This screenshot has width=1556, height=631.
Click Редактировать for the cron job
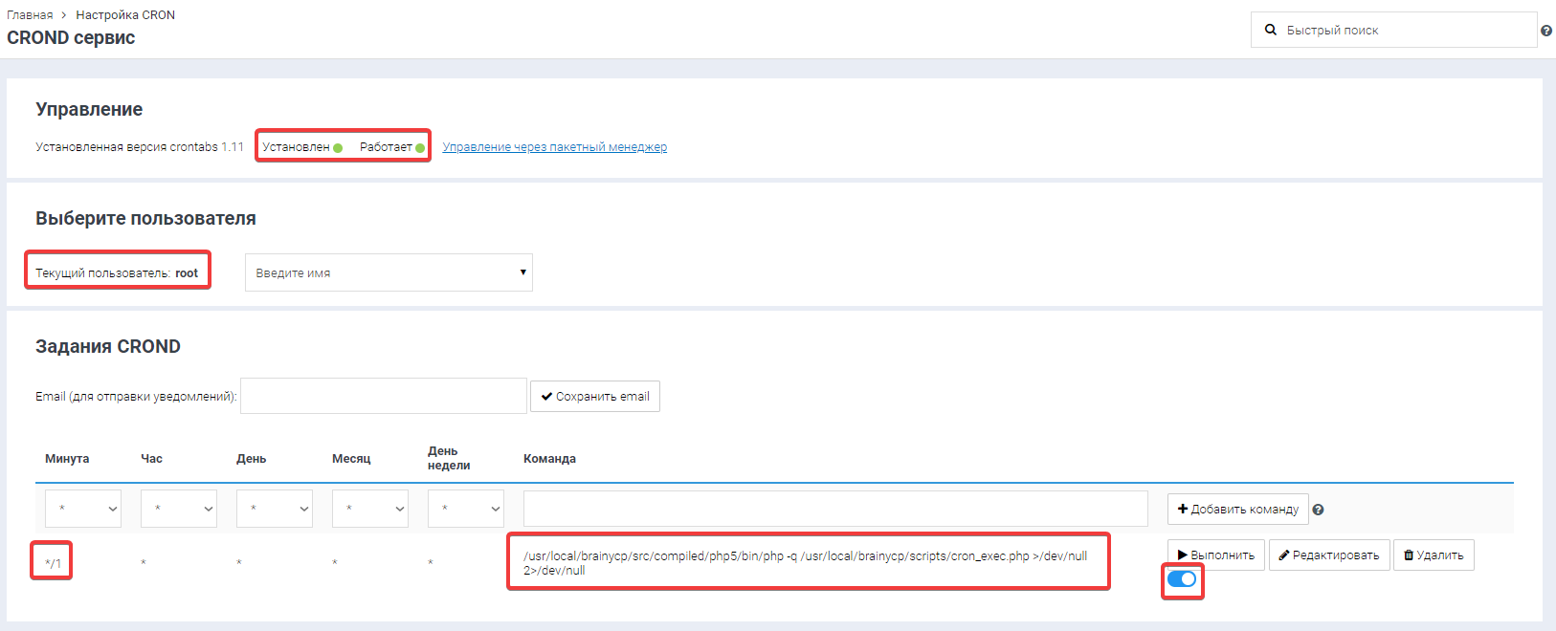(x=1328, y=555)
